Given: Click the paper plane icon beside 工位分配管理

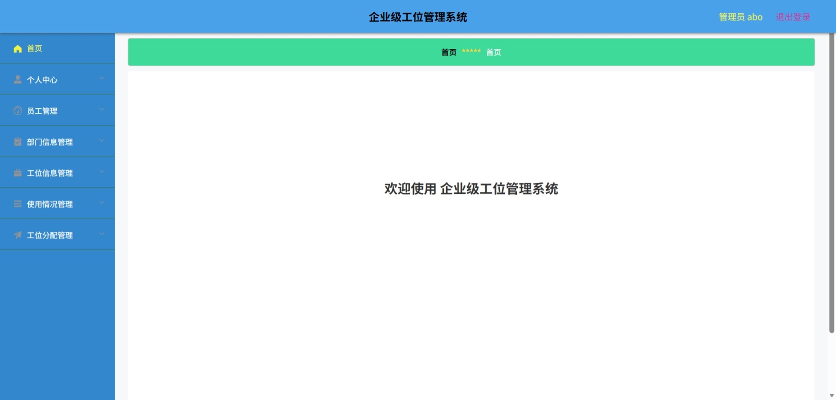Looking at the screenshot, I should click(18, 235).
